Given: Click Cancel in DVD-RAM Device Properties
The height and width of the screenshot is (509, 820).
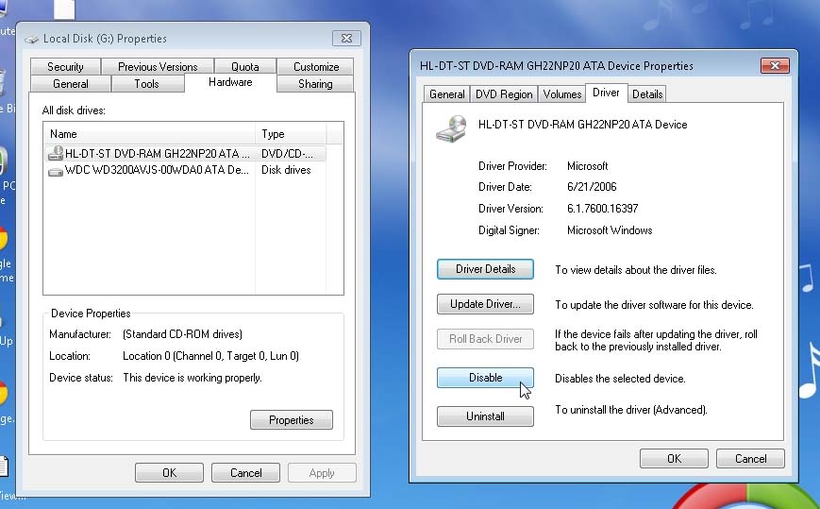Looking at the screenshot, I should tap(750, 459).
